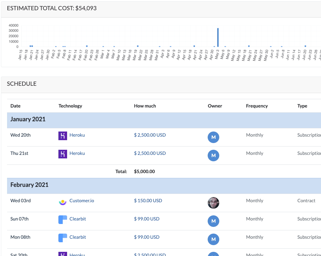The width and height of the screenshot is (321, 256).
Task: Click the Heroku logo in the Wed 20th row
Action: click(63, 136)
